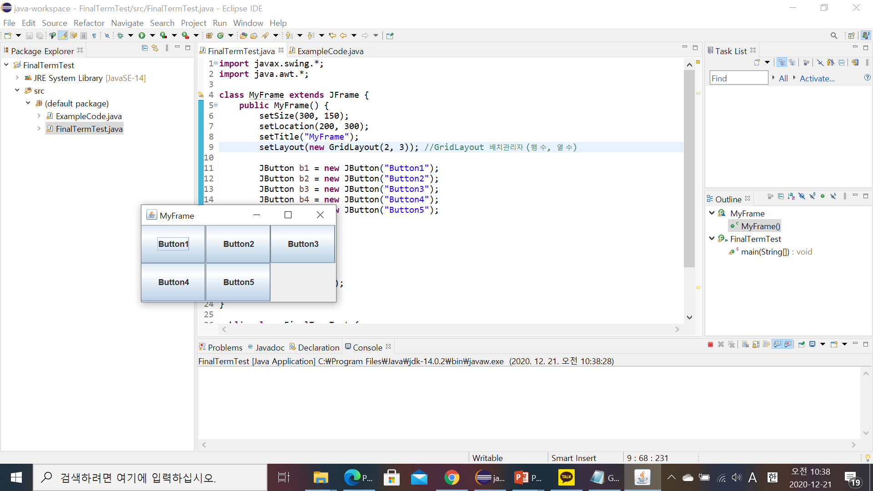The image size is (873, 491).
Task: Click the editor vertical scrollbar thumb
Action: 689,168
